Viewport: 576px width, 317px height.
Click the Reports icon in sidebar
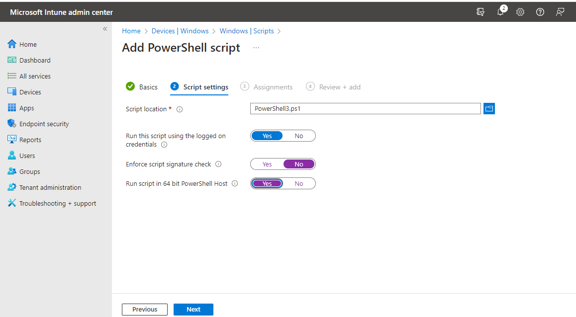click(12, 140)
